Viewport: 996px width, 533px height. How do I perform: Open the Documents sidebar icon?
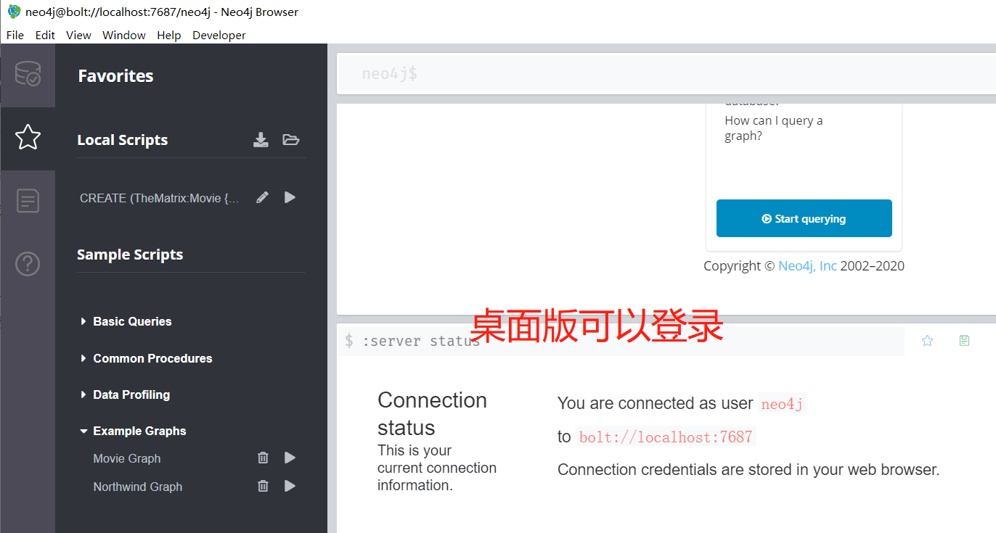pos(28,201)
